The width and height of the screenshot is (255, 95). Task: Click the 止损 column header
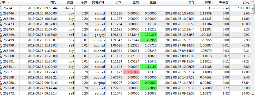(131, 3)
